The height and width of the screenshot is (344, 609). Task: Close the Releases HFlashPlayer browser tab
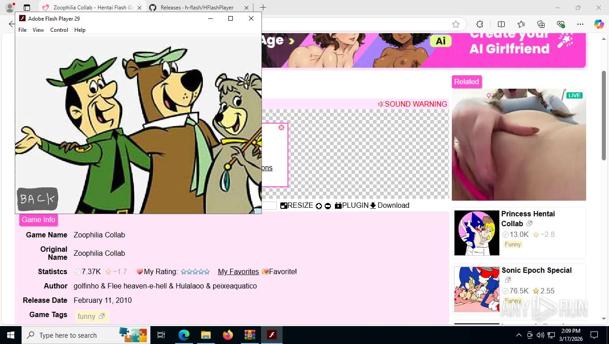pyautogui.click(x=246, y=8)
